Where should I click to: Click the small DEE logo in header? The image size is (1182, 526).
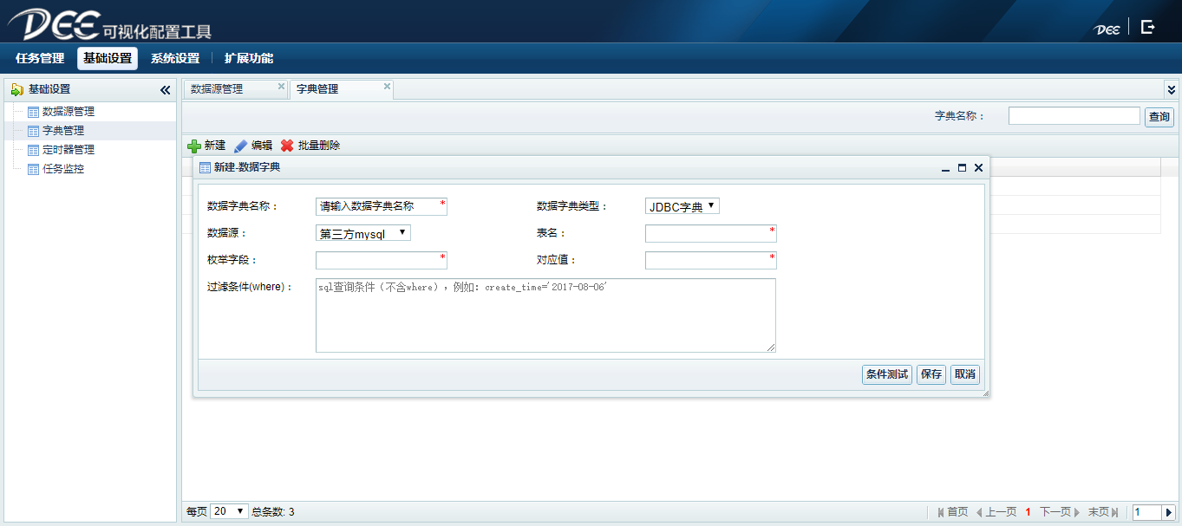pos(1107,29)
